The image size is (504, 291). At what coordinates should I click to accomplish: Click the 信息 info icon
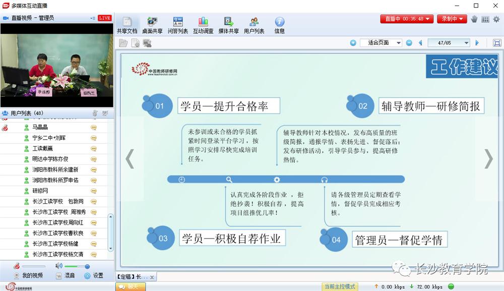click(x=279, y=25)
